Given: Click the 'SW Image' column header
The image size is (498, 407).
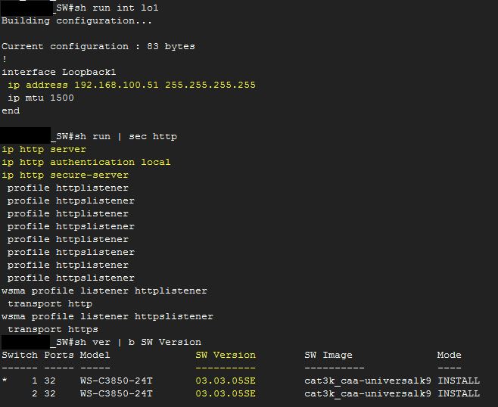Looking at the screenshot, I should (328, 355).
